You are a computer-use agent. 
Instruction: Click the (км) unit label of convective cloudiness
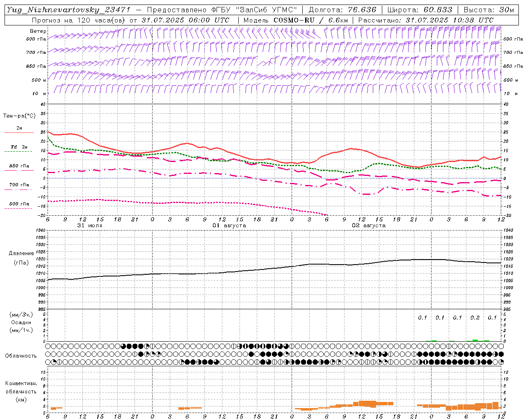21,399
